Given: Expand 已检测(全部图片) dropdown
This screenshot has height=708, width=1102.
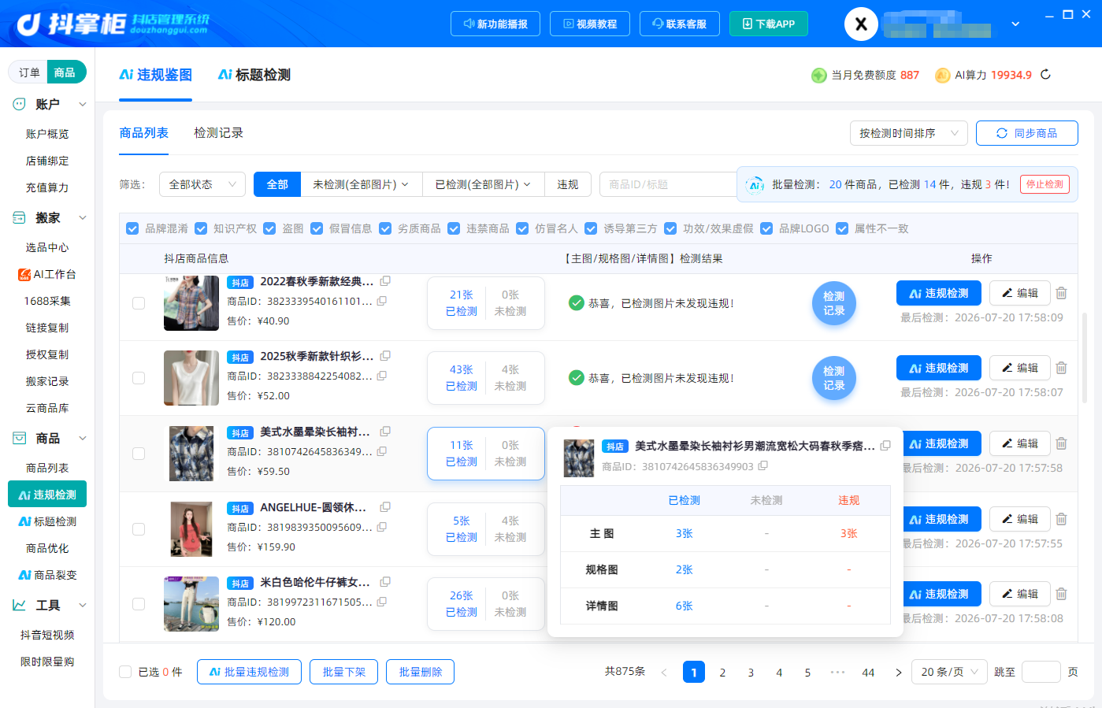Looking at the screenshot, I should click(x=484, y=184).
